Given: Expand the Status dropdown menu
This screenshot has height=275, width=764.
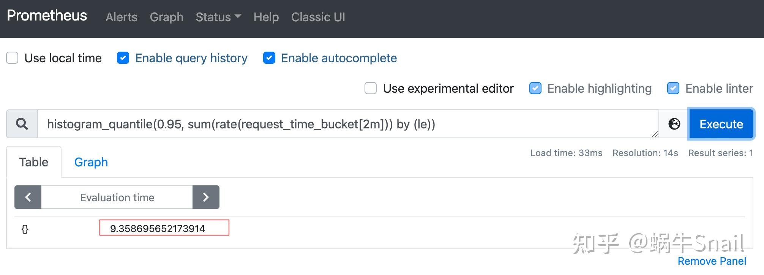Looking at the screenshot, I should click(x=218, y=17).
